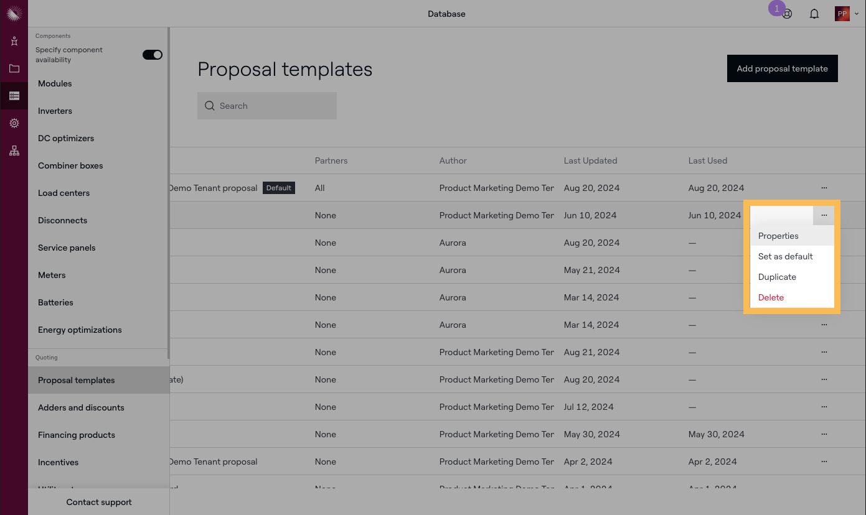Viewport: 866px width, 515px height.
Task: Click the Aurora logo icon
Action: tap(14, 13)
